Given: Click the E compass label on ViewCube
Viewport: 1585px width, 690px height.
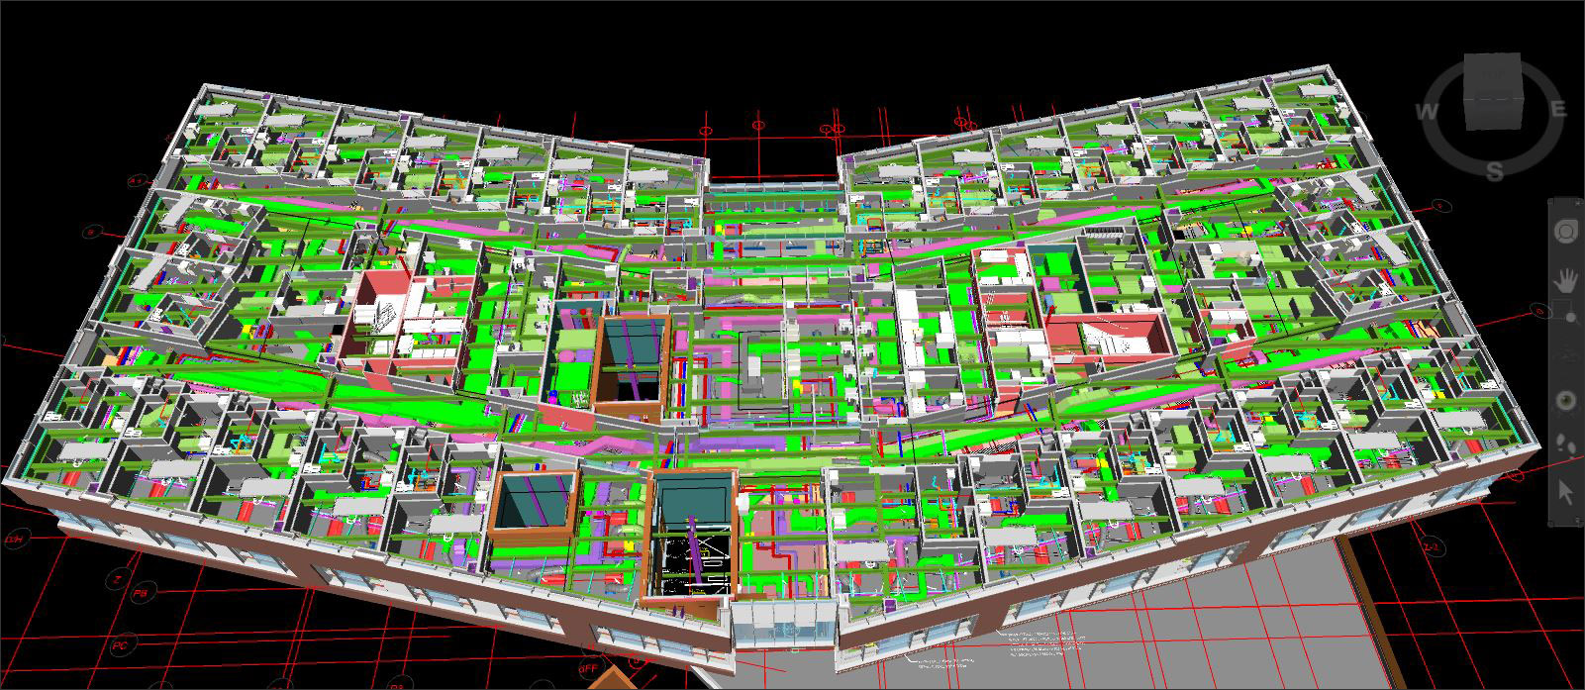Looking at the screenshot, I should coord(1557,110).
